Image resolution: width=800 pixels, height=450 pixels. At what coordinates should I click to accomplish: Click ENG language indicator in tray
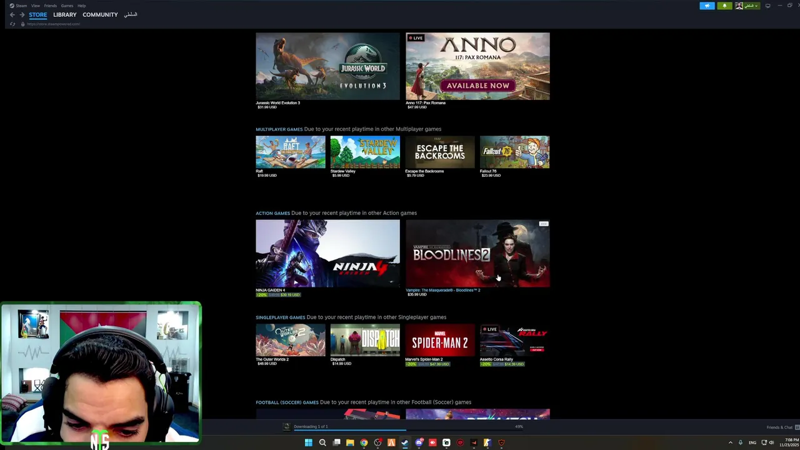[752, 442]
